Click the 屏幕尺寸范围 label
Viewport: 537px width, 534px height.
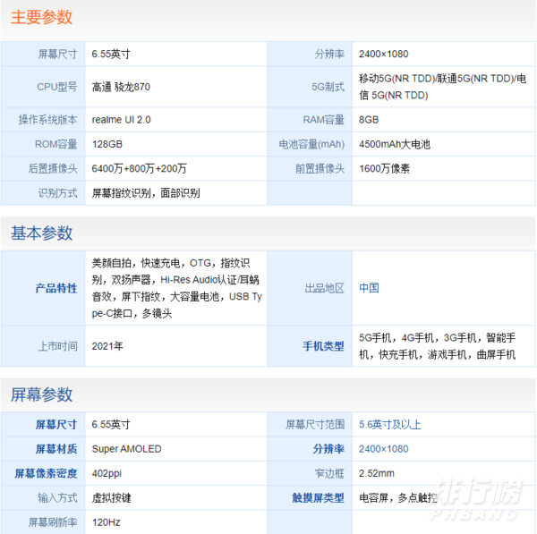(x=315, y=425)
